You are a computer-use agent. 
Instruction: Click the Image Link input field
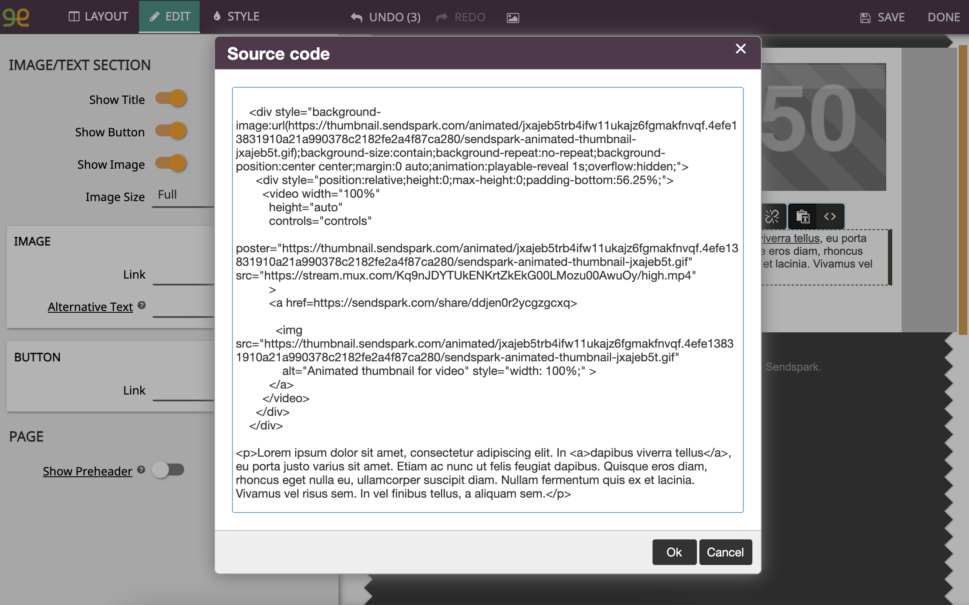(183, 275)
